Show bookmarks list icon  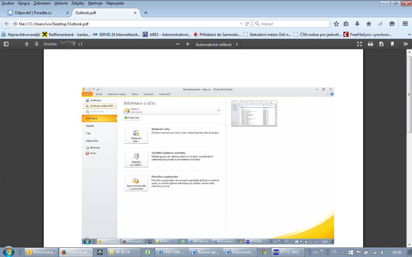pos(346,24)
